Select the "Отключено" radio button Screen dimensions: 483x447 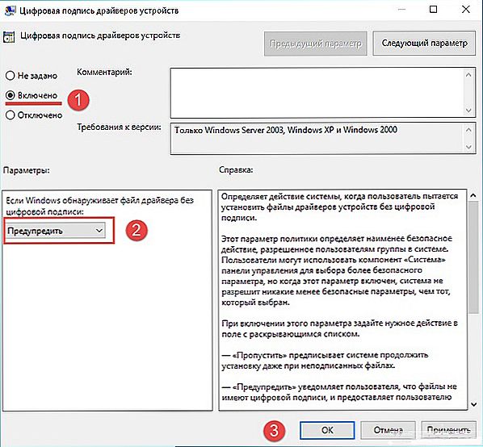click(x=10, y=115)
